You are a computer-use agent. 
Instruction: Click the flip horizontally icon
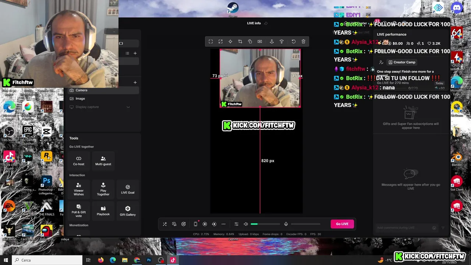pyautogui.click(x=260, y=42)
